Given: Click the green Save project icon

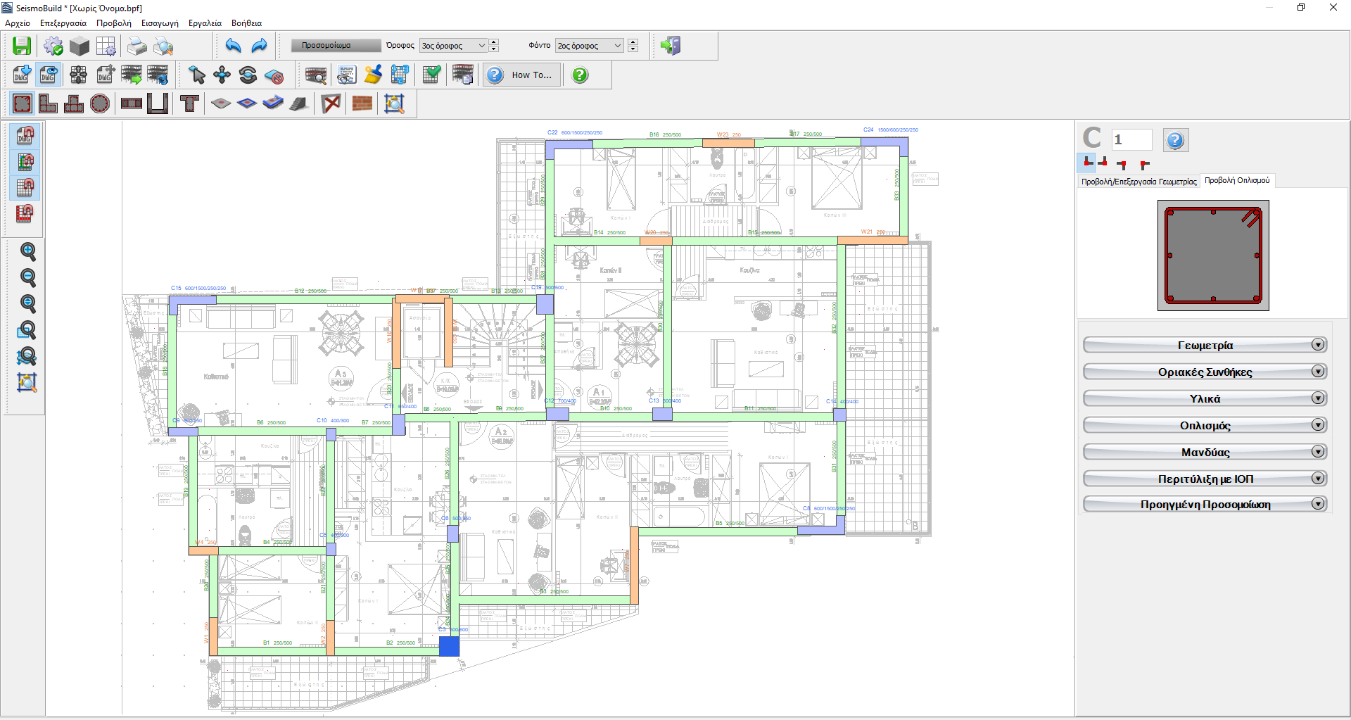Looking at the screenshot, I should pyautogui.click(x=22, y=46).
